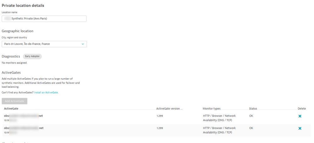Click the Early Adopter badge
The height and width of the screenshot is (143, 314).
[32, 57]
